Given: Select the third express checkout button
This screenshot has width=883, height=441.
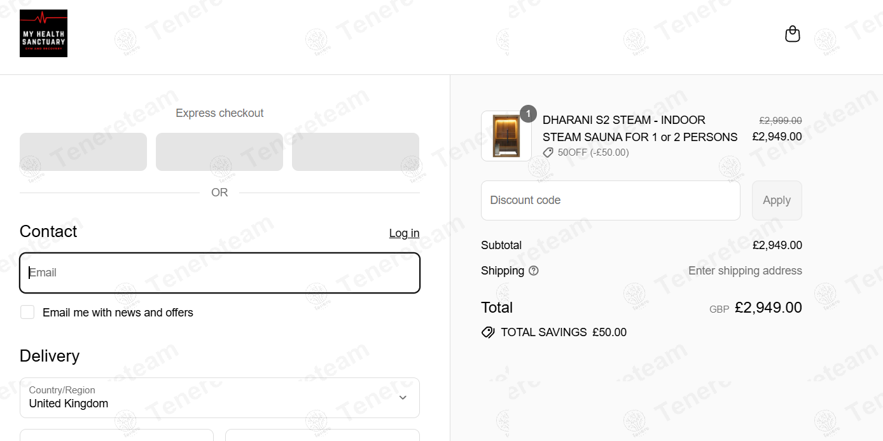Looking at the screenshot, I should point(356,152).
